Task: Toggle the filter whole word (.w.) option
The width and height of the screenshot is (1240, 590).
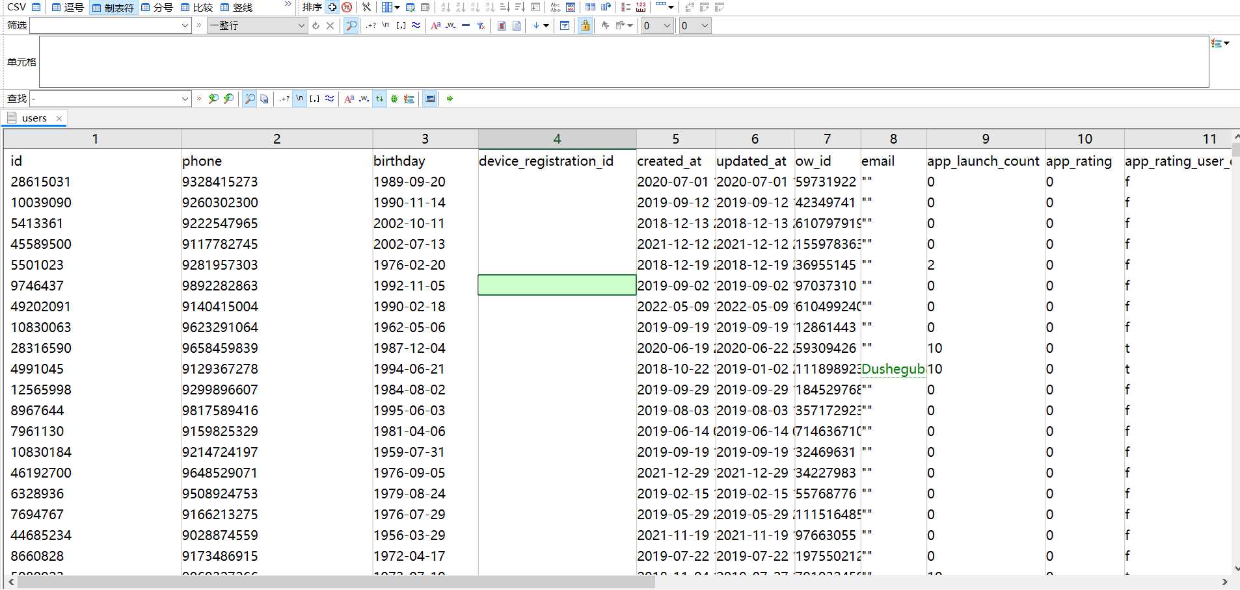Action: tap(450, 25)
